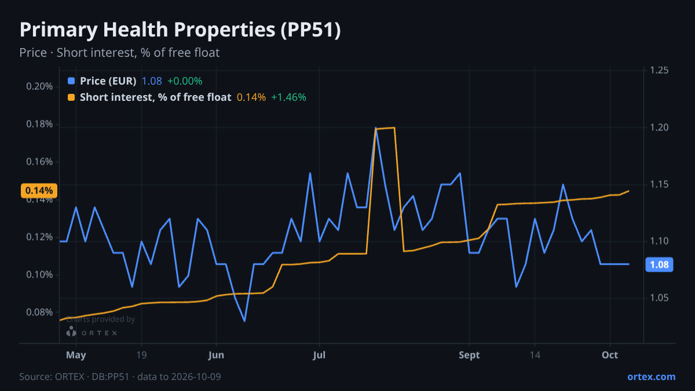Viewport: 695px width, 391px height.
Task: Click the Sept date axis label
Action: tap(470, 355)
